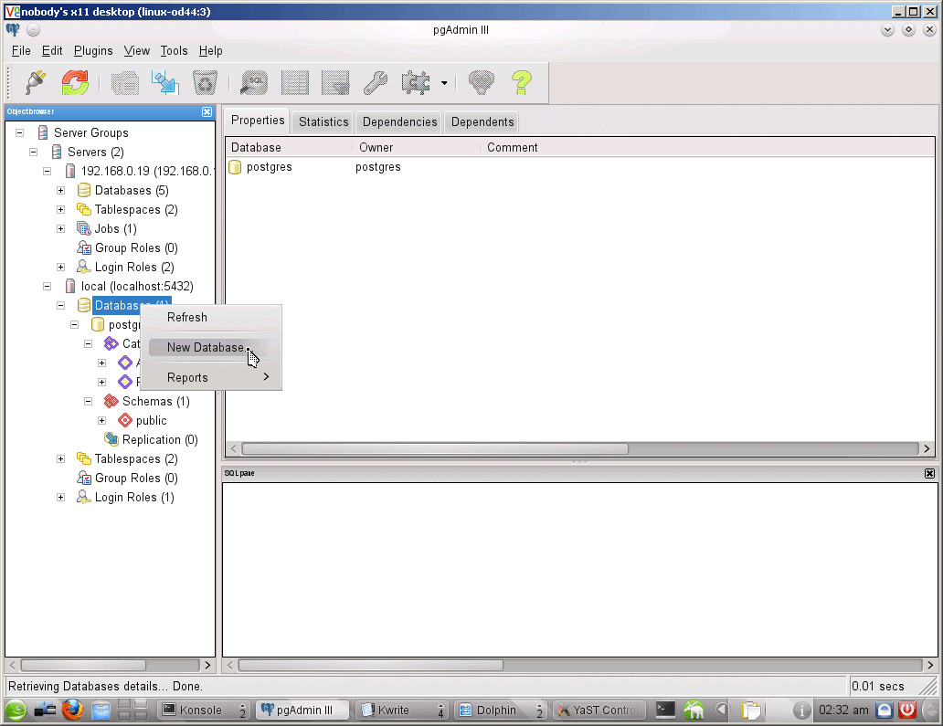Click the Plugins puzzle piece icon
This screenshot has height=726, width=943.
[x=416, y=82]
